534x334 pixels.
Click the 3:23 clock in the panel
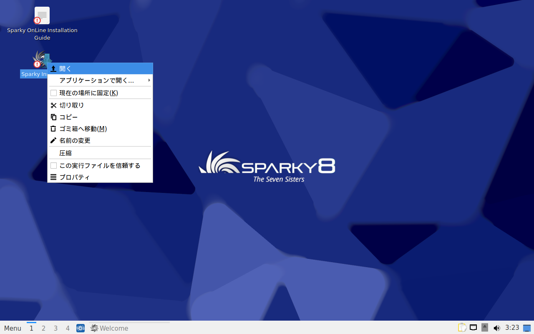click(512, 328)
